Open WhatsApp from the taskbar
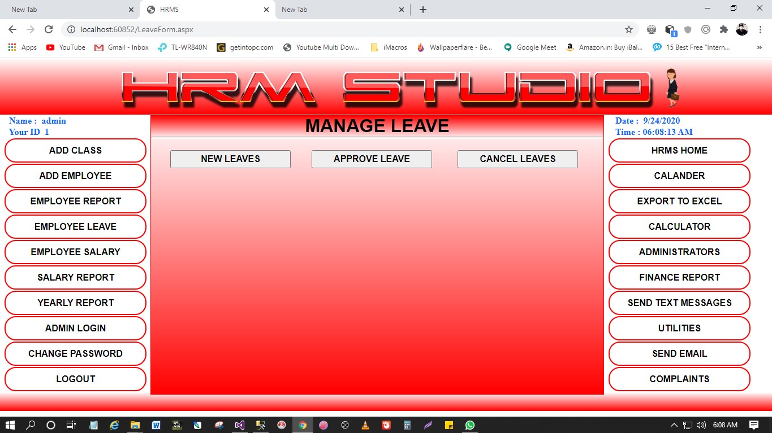The height and width of the screenshot is (433, 772). coord(470,425)
